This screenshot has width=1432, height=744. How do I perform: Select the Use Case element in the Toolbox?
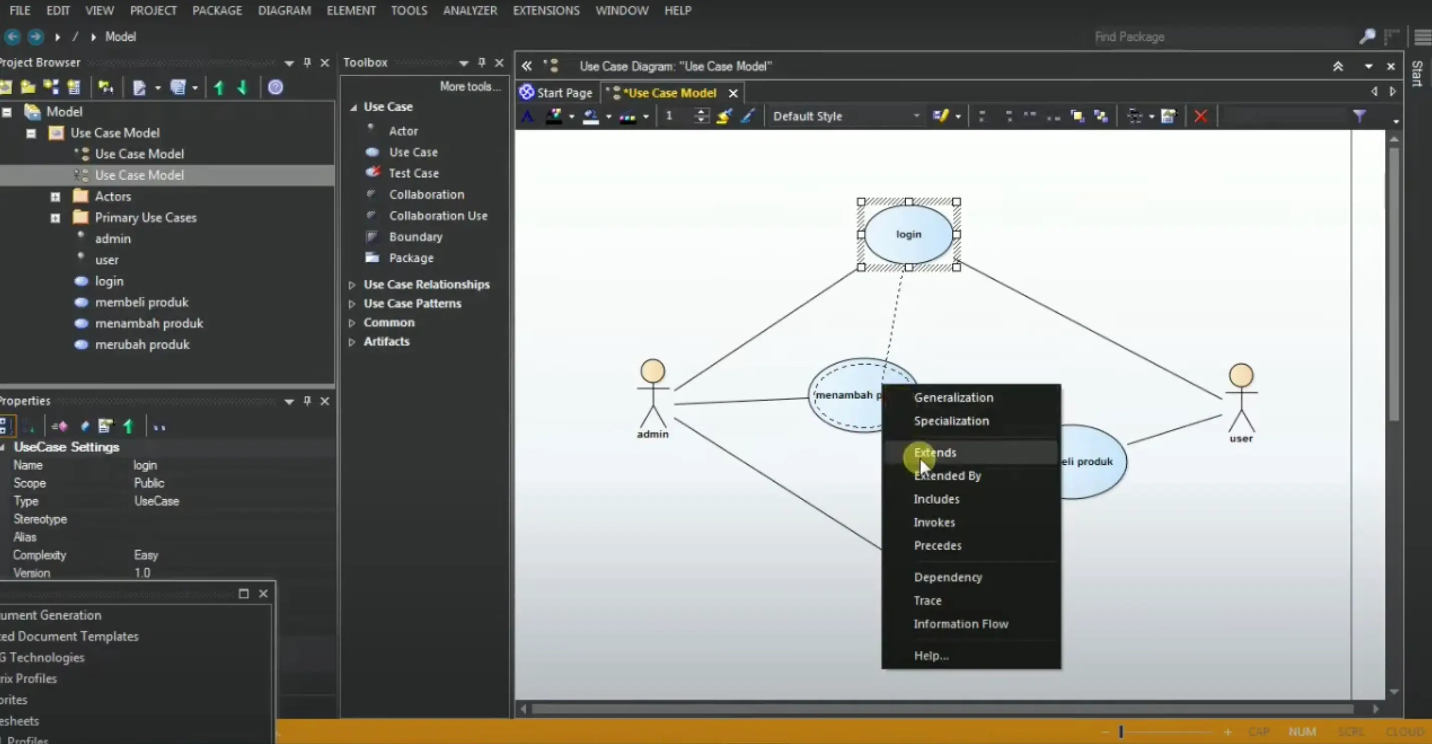[414, 152]
